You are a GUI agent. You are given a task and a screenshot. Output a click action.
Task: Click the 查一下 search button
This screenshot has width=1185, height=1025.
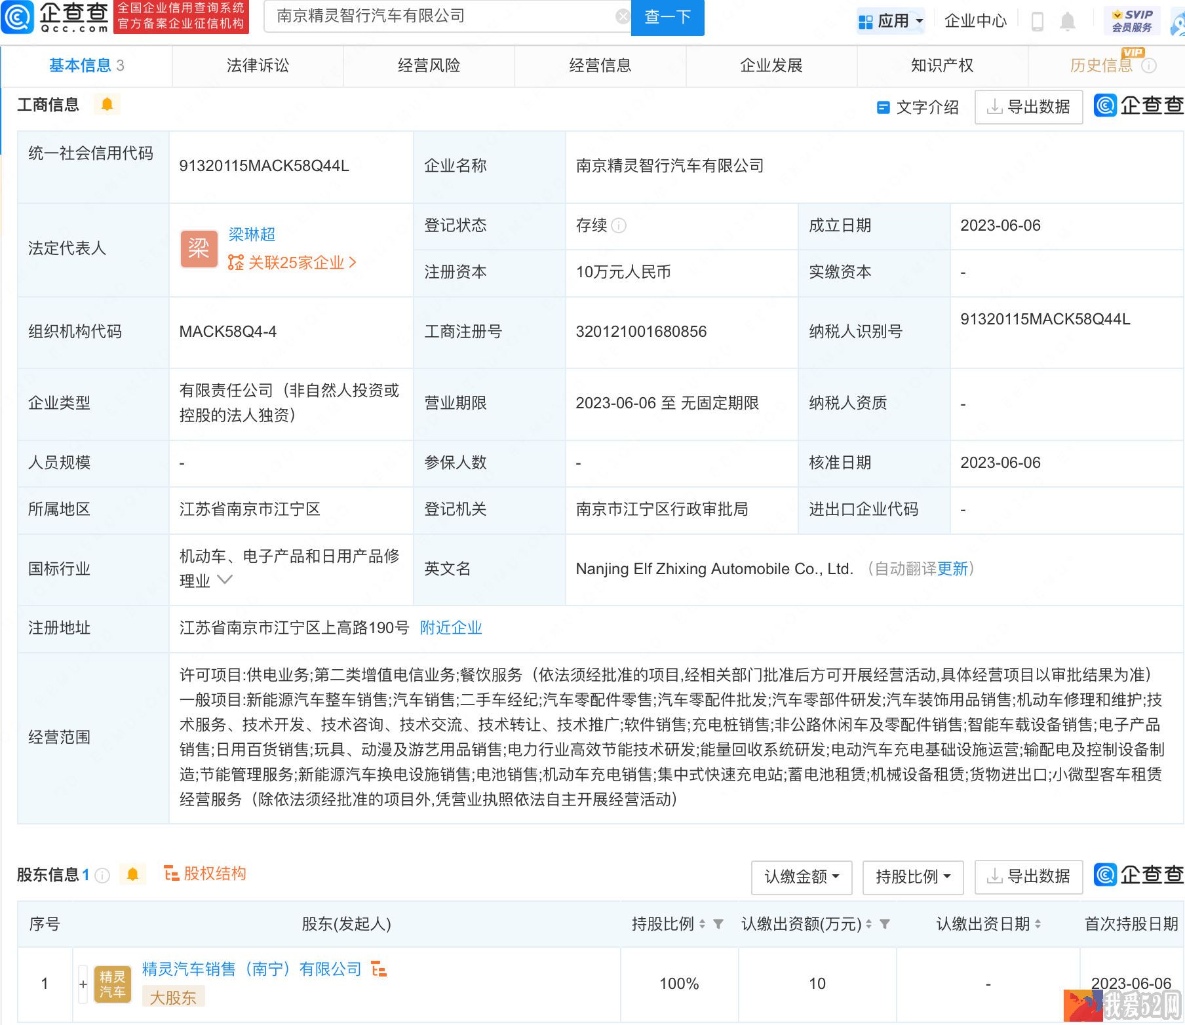coord(667,17)
